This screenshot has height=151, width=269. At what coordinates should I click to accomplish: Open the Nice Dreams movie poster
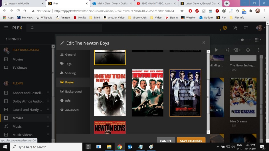tap(243, 97)
